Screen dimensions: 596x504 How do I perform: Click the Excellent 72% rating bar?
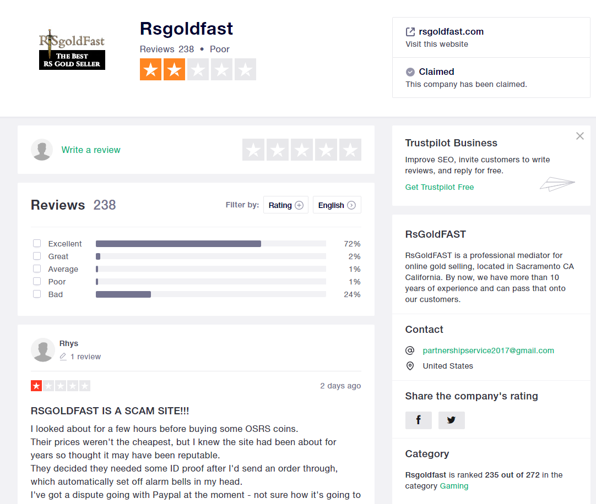(x=211, y=243)
